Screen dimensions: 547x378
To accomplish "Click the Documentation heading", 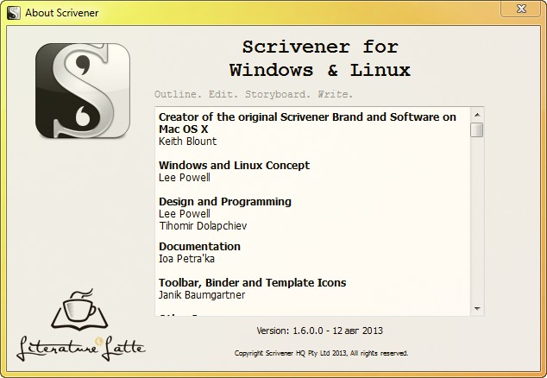I will [199, 247].
